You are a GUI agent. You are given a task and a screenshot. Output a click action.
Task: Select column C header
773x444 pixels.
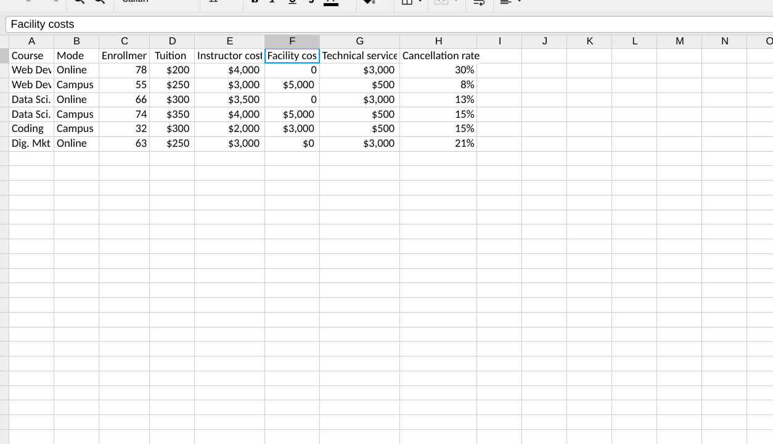(x=125, y=41)
